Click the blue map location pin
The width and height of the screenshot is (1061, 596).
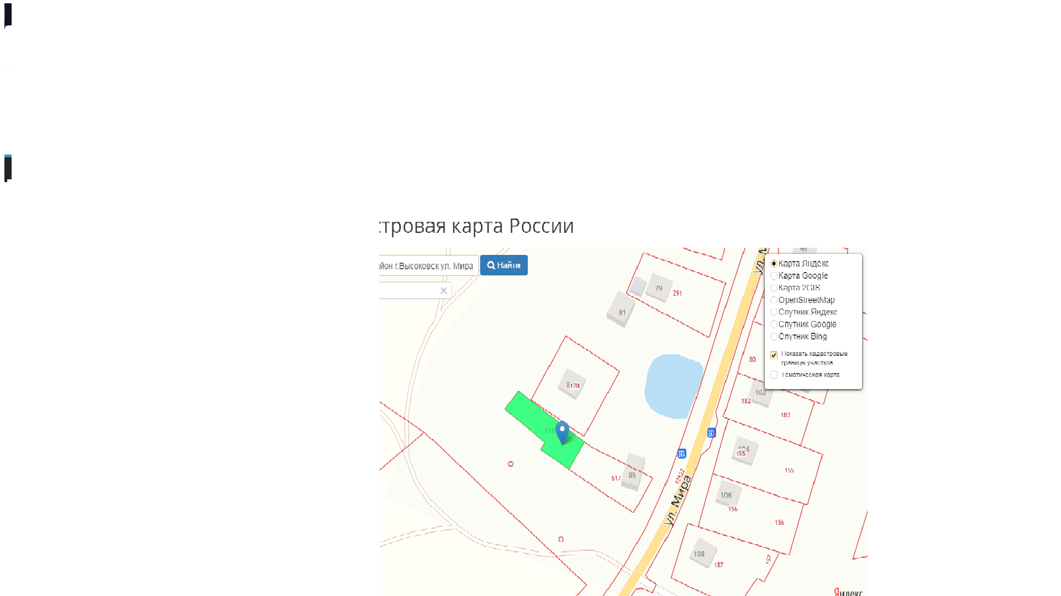click(x=562, y=431)
